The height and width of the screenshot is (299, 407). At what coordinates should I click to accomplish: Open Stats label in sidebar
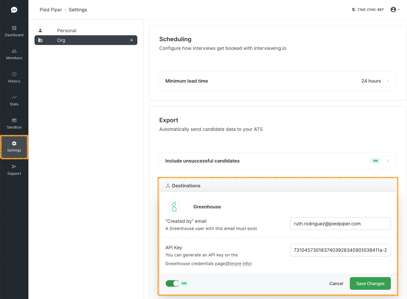coord(14,104)
